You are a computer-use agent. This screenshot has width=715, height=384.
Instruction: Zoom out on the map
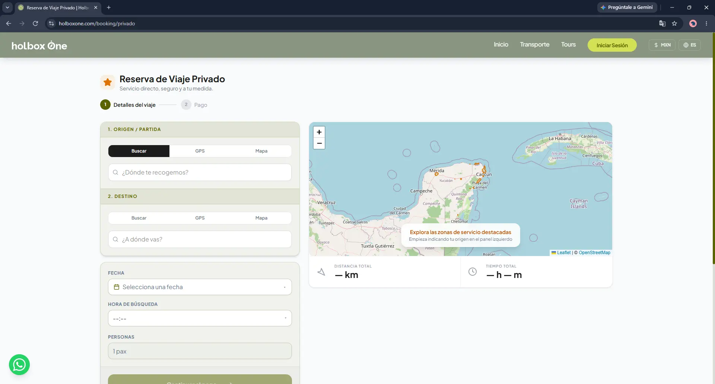pos(319,143)
